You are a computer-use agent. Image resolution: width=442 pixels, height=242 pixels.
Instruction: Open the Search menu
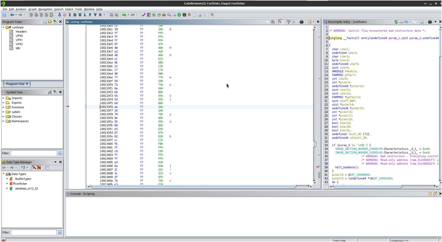click(x=59, y=9)
